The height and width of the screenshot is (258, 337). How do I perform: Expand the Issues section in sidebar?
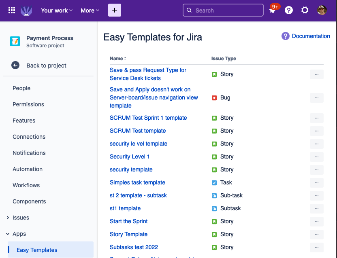8,218
